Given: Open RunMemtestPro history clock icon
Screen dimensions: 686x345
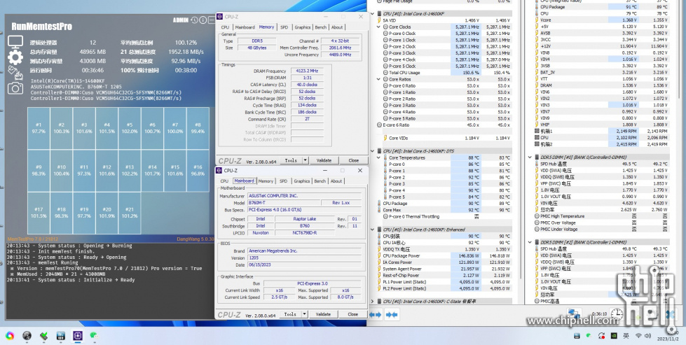Looking at the screenshot, I should [x=194, y=20].
